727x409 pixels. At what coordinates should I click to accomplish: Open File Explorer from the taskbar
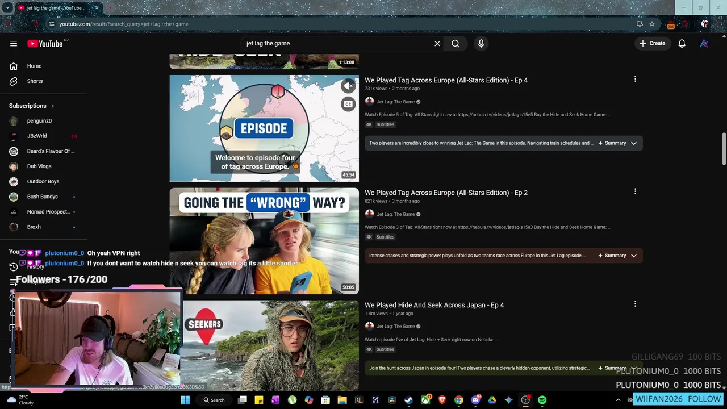click(342, 400)
